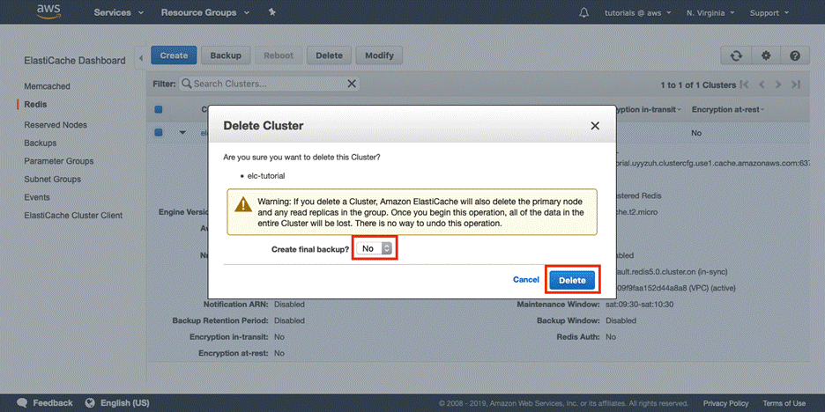This screenshot has height=412, width=825.
Task: Click the refresh clusters icon
Action: coord(736,55)
